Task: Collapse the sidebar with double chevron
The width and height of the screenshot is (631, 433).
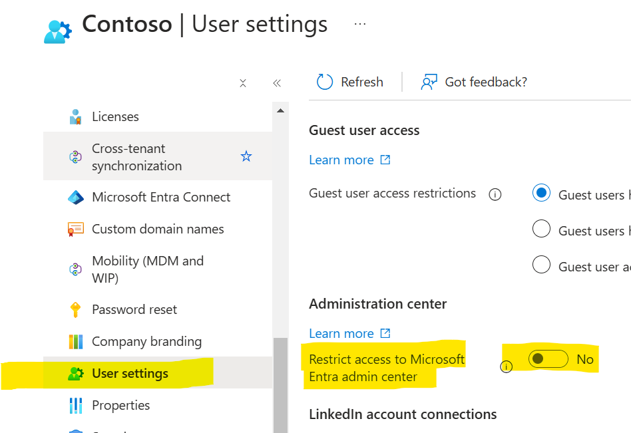Action: coord(276,83)
